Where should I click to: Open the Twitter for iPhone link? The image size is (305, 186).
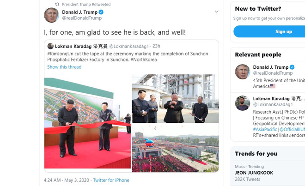pyautogui.click(x=111, y=180)
